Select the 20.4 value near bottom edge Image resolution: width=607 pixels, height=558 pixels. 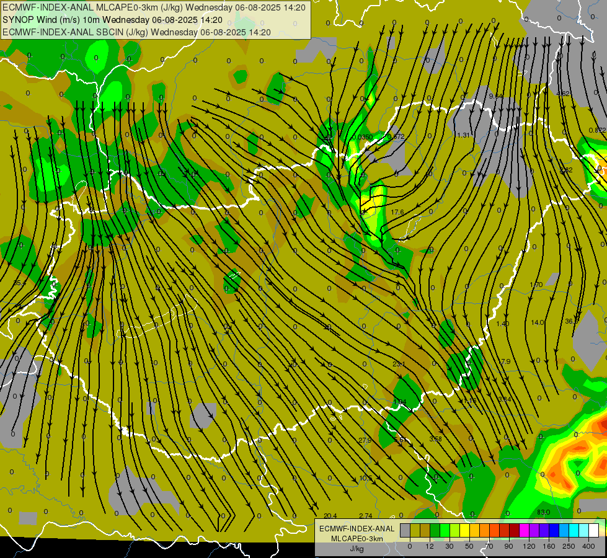[330, 516]
